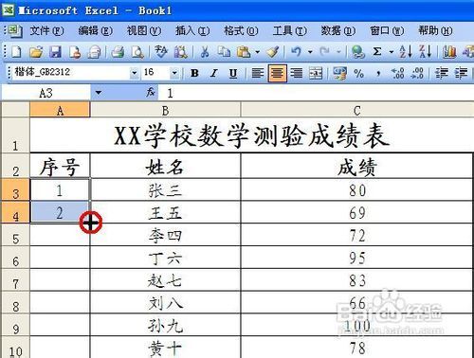Select column A header
Screen dimensions: 474x358
(60, 110)
